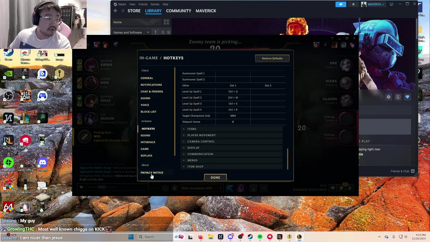The image size is (430, 242).
Task: Open RuneLite desktop shortcut
Action: coord(8,143)
